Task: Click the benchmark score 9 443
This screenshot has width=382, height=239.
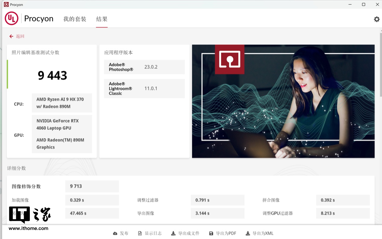Action: tap(52, 75)
